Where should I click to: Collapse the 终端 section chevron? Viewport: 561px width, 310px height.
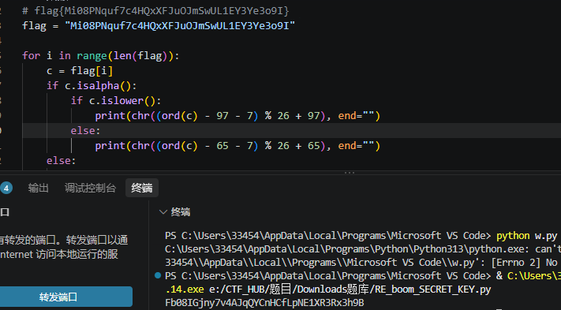[x=163, y=212]
